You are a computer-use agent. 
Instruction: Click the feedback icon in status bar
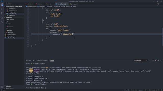[159, 90]
